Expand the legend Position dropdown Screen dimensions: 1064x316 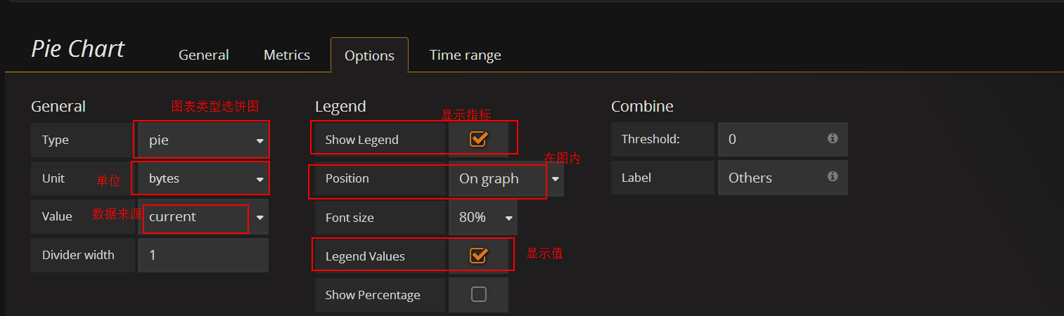[x=506, y=179]
